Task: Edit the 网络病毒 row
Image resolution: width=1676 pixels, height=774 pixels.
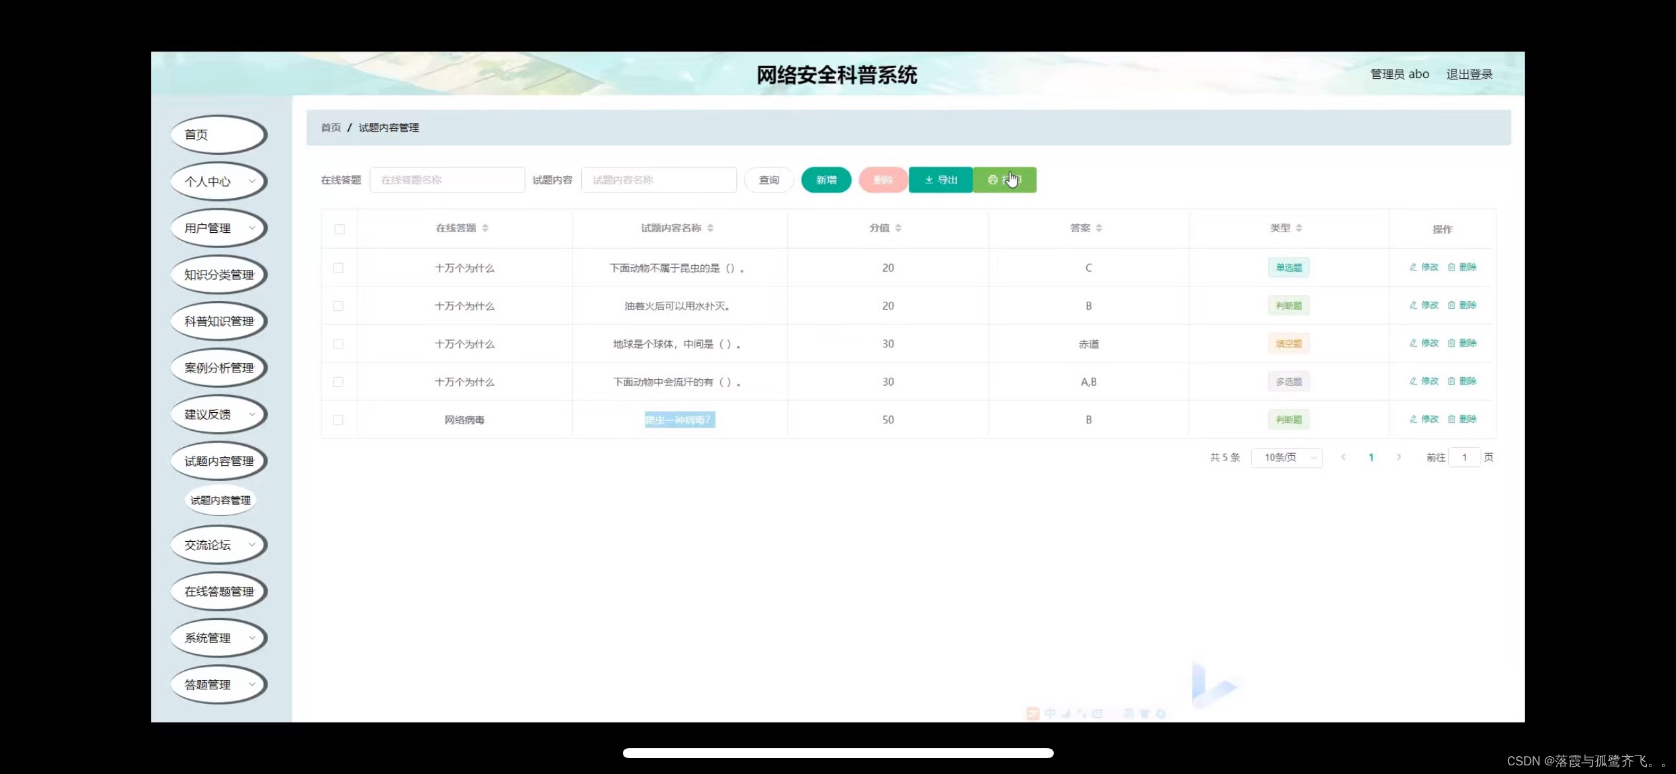Action: click(x=1424, y=419)
